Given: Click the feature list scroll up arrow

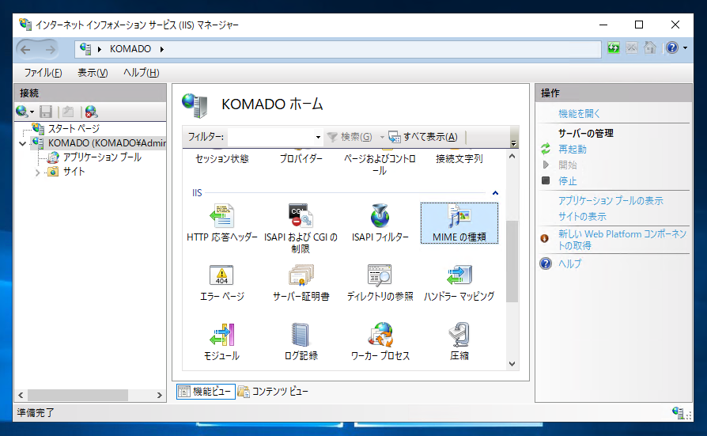Looking at the screenshot, I should [512, 156].
